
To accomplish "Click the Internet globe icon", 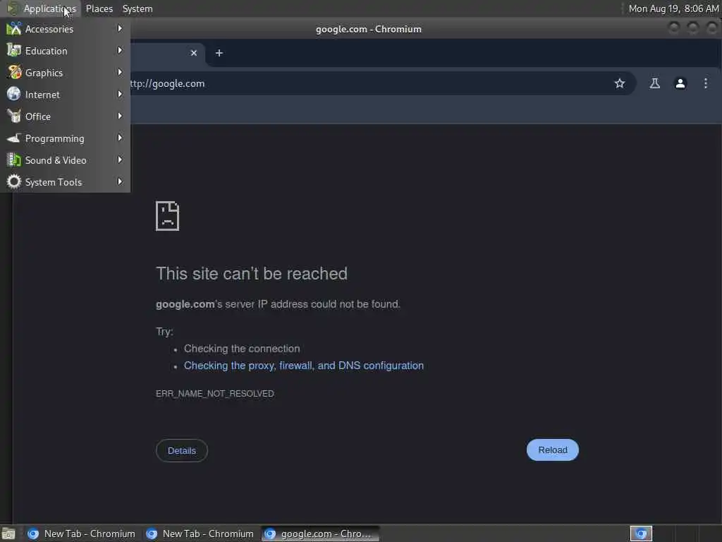I will [x=14, y=94].
